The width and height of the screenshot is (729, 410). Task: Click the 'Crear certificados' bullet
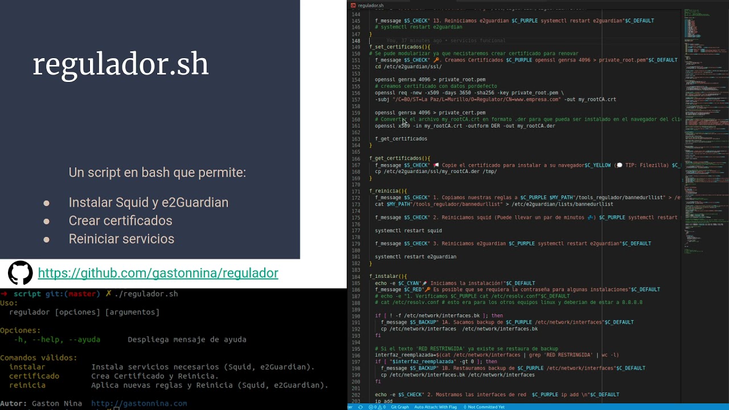click(x=120, y=221)
